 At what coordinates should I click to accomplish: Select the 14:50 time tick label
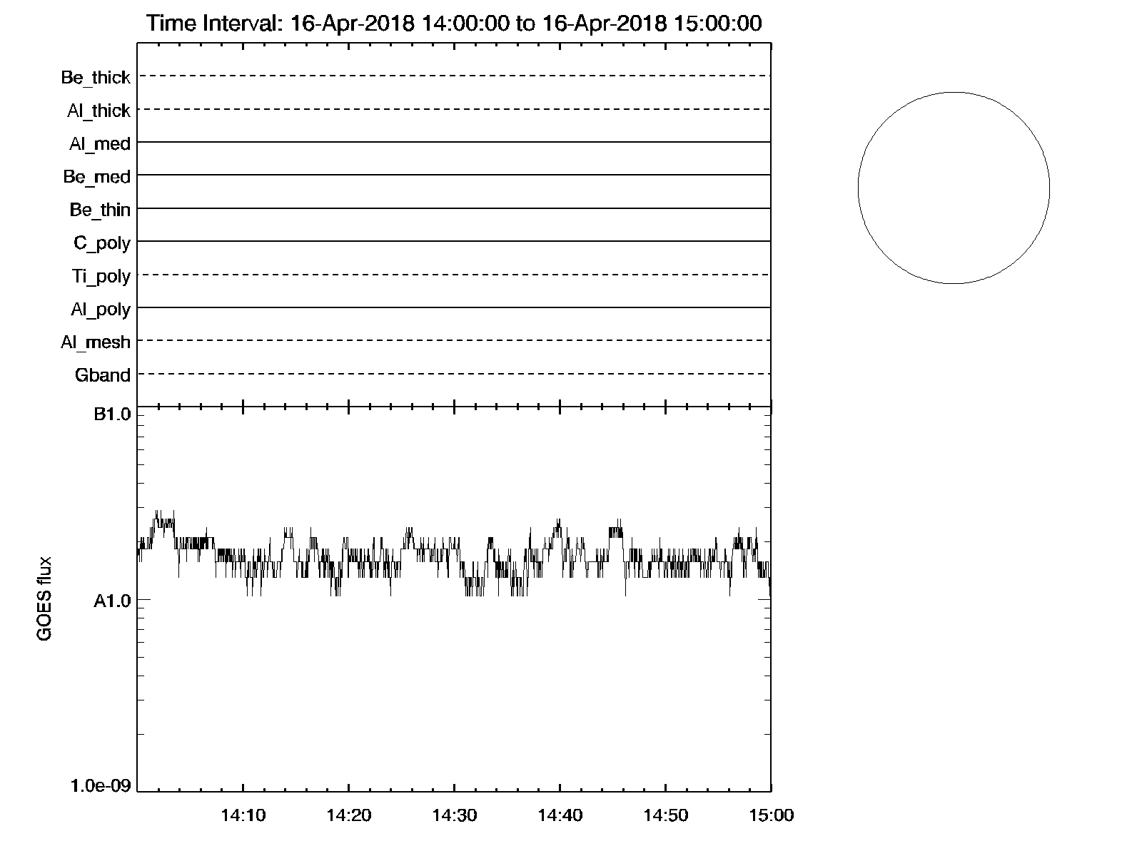(666, 815)
